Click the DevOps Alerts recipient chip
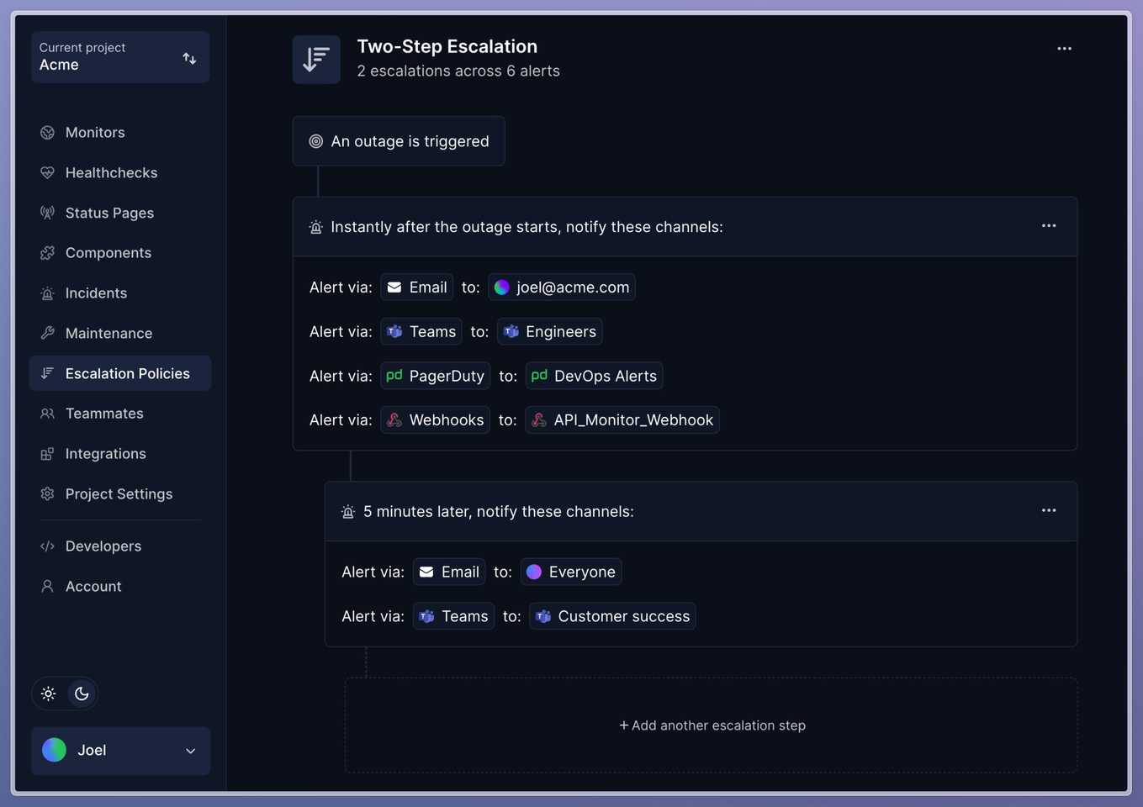 pos(595,376)
